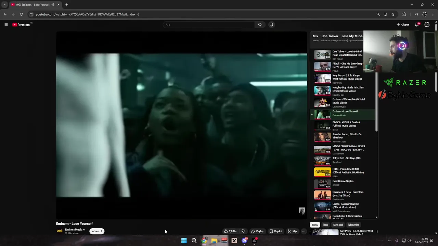Screen dimensions: 438x246
Task: Open options for Katy Perry recommended video
Action: [377, 231]
